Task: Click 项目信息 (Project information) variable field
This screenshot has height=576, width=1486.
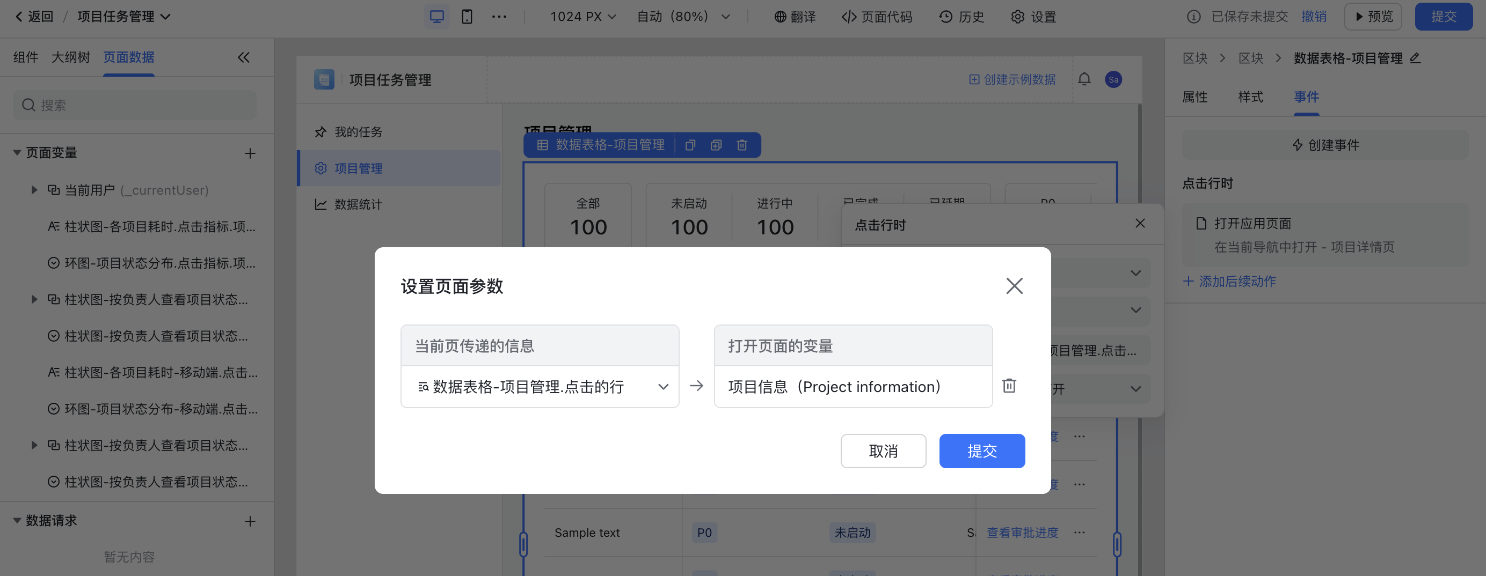Action: pyautogui.click(x=853, y=387)
